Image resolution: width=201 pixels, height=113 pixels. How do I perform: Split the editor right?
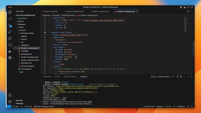pos(188,11)
